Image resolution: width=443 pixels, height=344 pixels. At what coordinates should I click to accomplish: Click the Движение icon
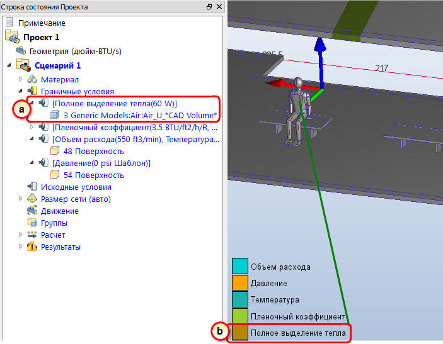[32, 210]
